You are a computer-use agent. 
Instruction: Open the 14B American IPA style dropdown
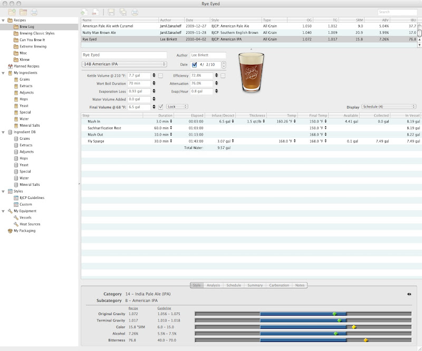tap(124, 64)
